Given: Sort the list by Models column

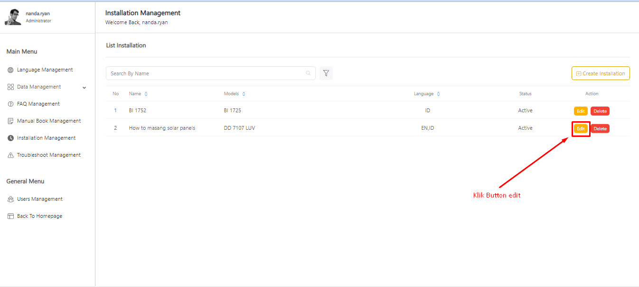Looking at the screenshot, I should click(244, 94).
